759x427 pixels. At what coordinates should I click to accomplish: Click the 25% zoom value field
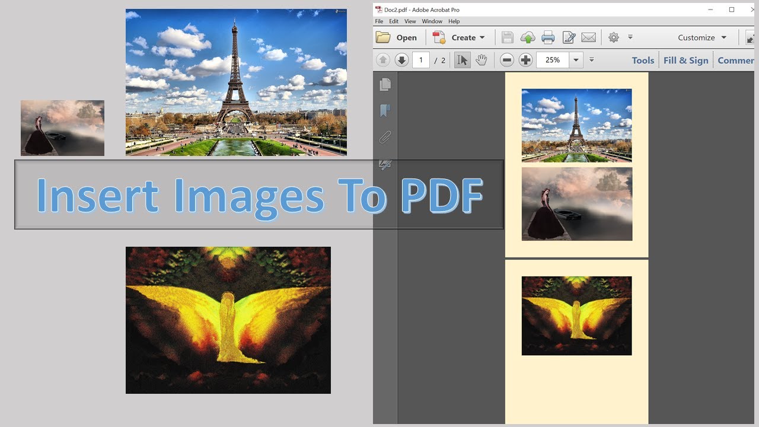(553, 60)
